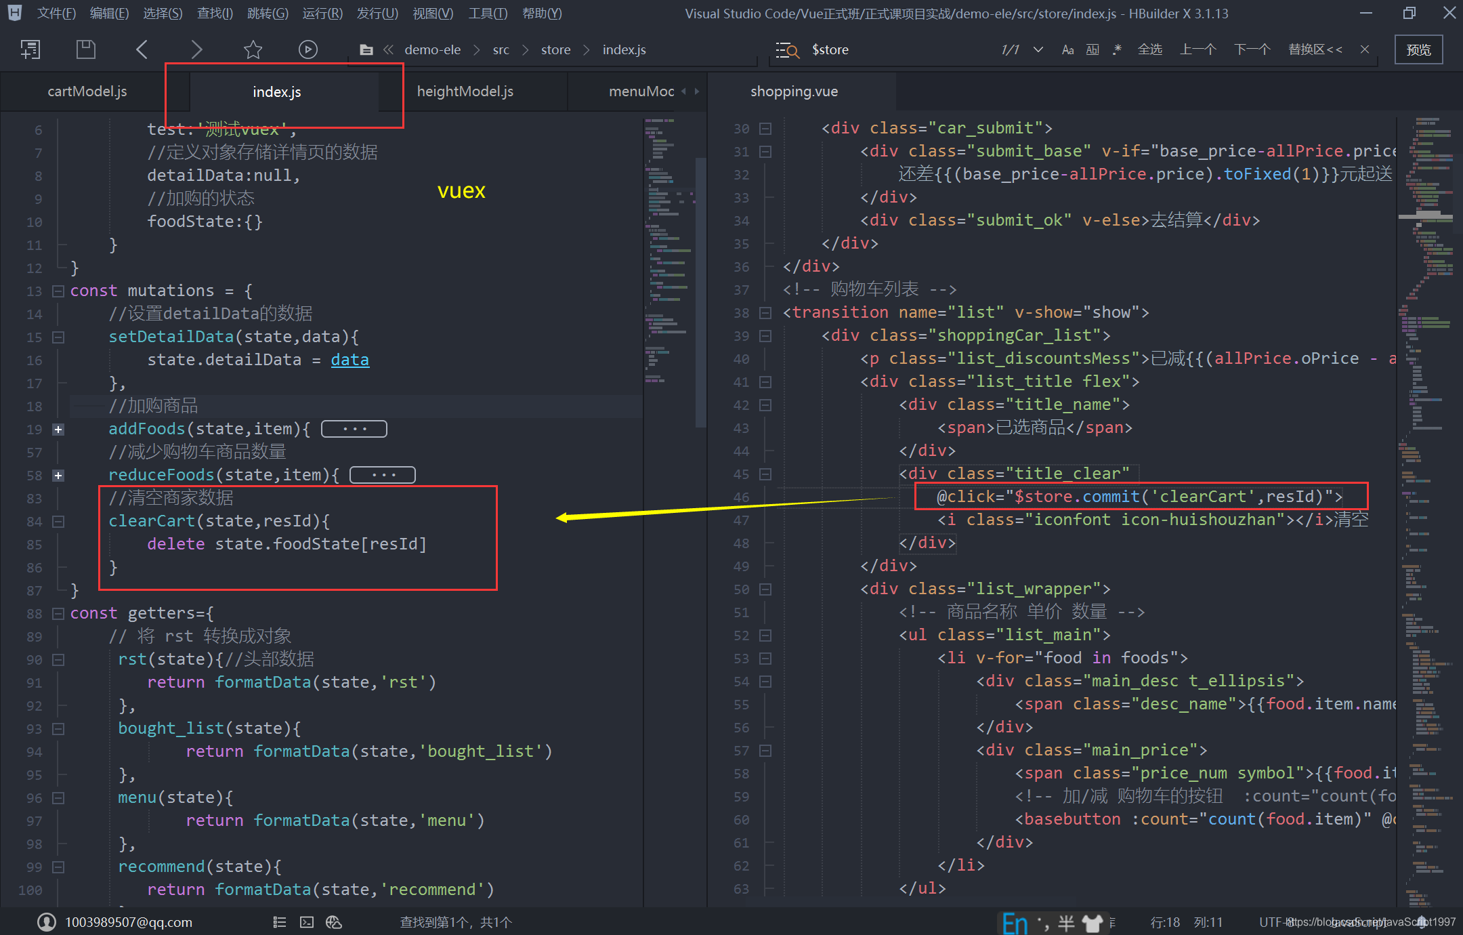Expand the folded addFoods function at line 19
Image resolution: width=1463 pixels, height=935 pixels.
click(58, 430)
